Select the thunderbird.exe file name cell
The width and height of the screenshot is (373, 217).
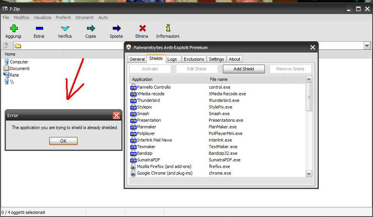pyautogui.click(x=224, y=100)
